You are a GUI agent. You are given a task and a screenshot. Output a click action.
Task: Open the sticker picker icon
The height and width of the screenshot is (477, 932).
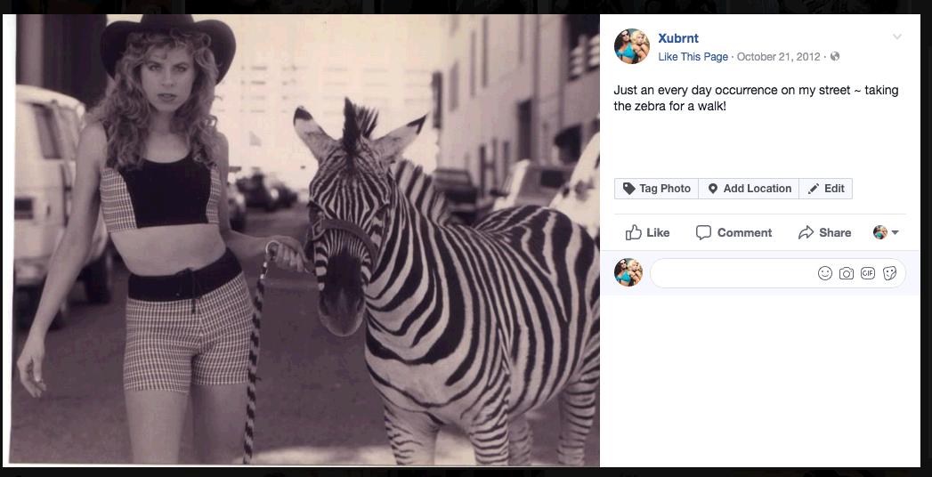(x=890, y=273)
